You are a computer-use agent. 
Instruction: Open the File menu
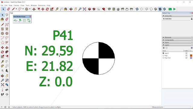pyautogui.click(x=2, y=5)
